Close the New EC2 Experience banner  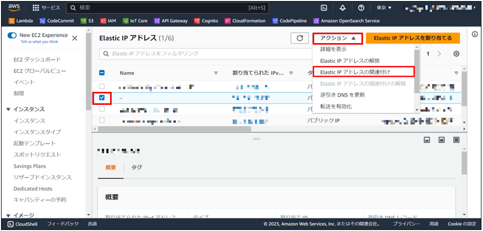tap(75, 38)
